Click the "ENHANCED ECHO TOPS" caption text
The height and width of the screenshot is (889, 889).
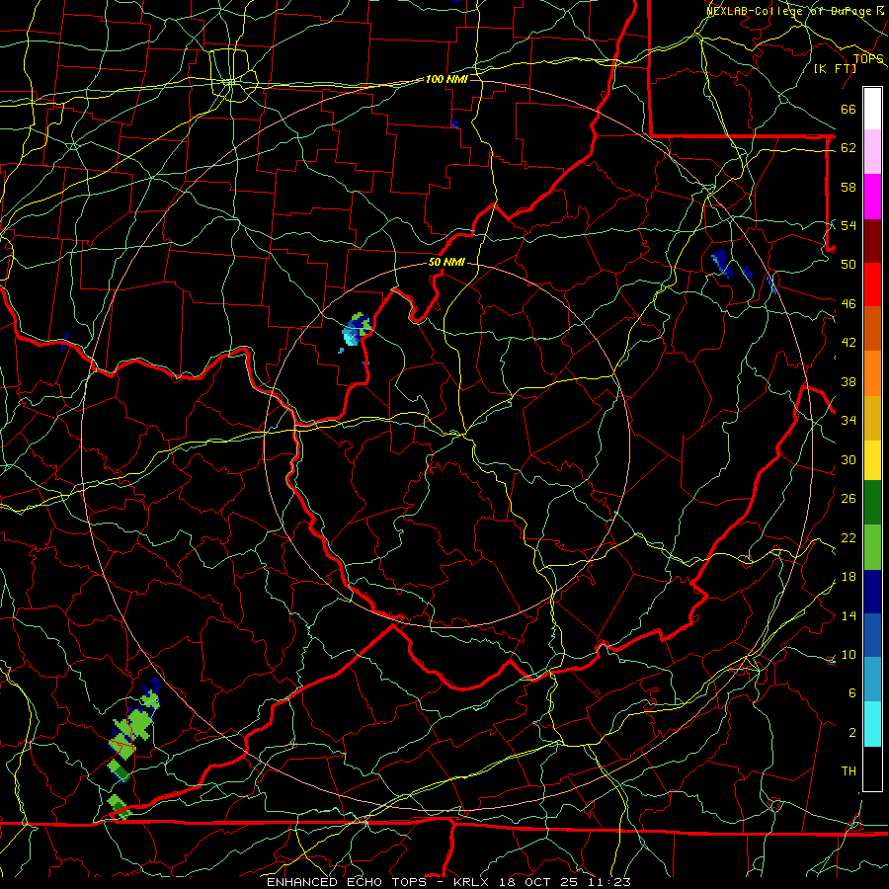[347, 882]
